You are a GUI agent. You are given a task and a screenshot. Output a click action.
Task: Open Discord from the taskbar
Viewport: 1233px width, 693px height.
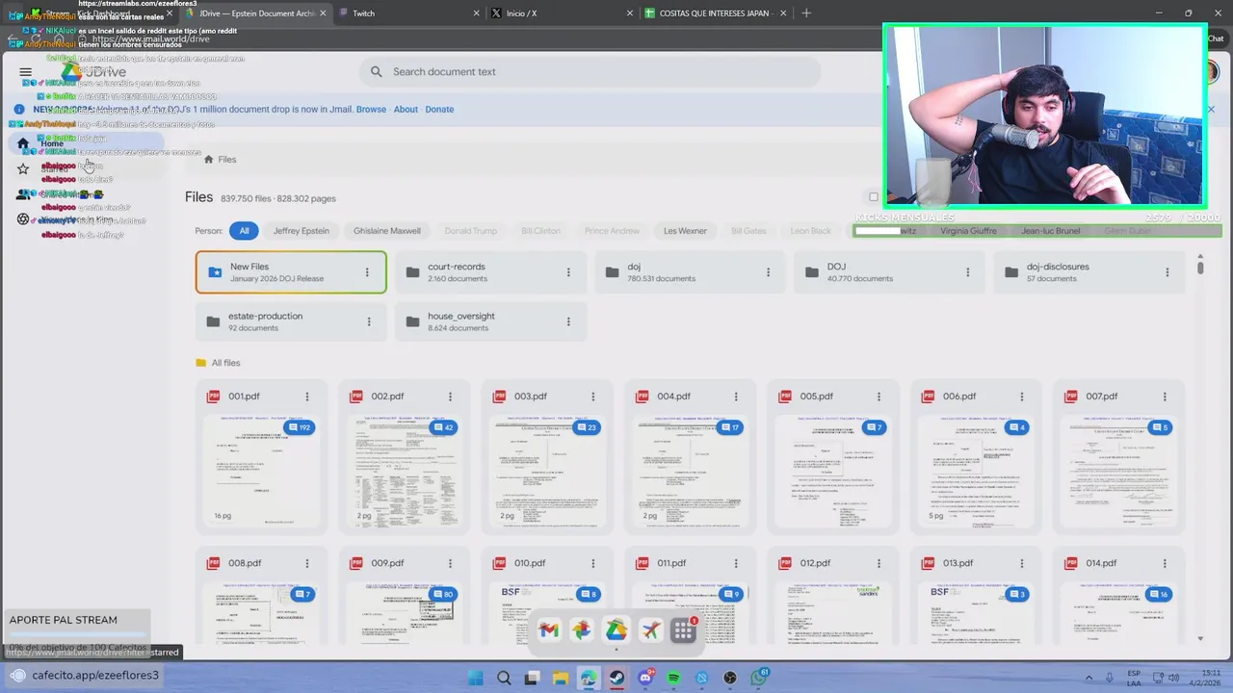point(645,679)
